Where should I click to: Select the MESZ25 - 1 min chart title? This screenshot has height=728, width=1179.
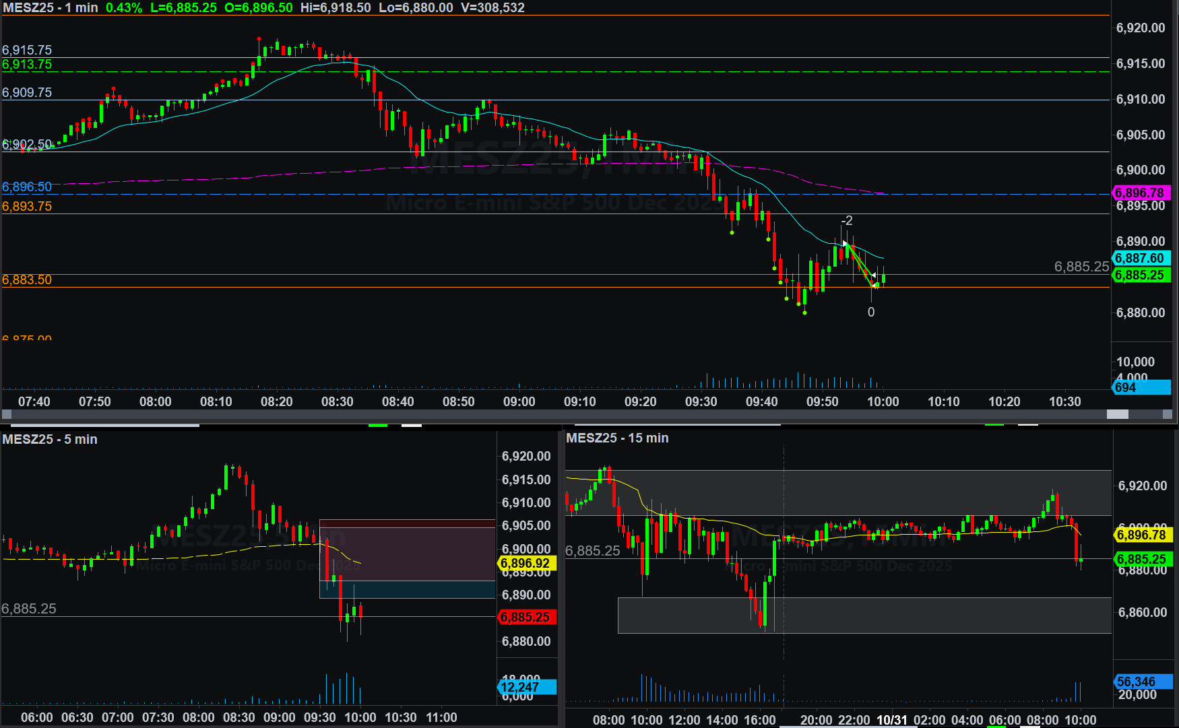tap(51, 8)
